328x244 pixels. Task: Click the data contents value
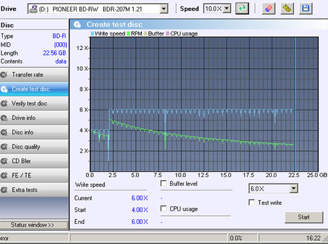pyautogui.click(x=61, y=62)
